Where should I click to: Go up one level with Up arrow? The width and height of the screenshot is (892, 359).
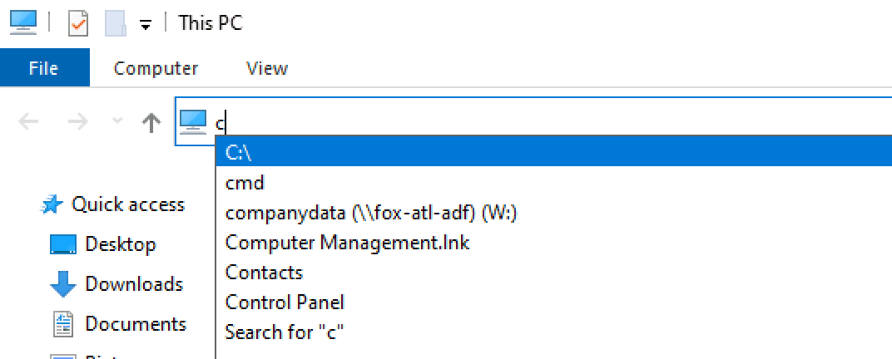[x=151, y=121]
